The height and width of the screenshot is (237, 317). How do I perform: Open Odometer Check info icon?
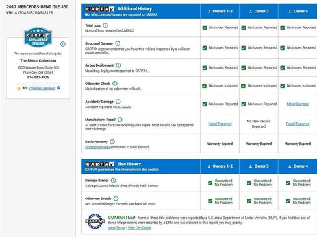[115, 84]
